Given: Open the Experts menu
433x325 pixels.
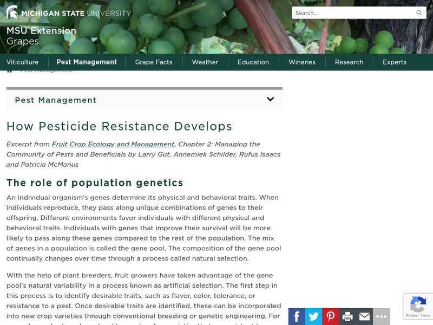Looking at the screenshot, I should click(395, 62).
